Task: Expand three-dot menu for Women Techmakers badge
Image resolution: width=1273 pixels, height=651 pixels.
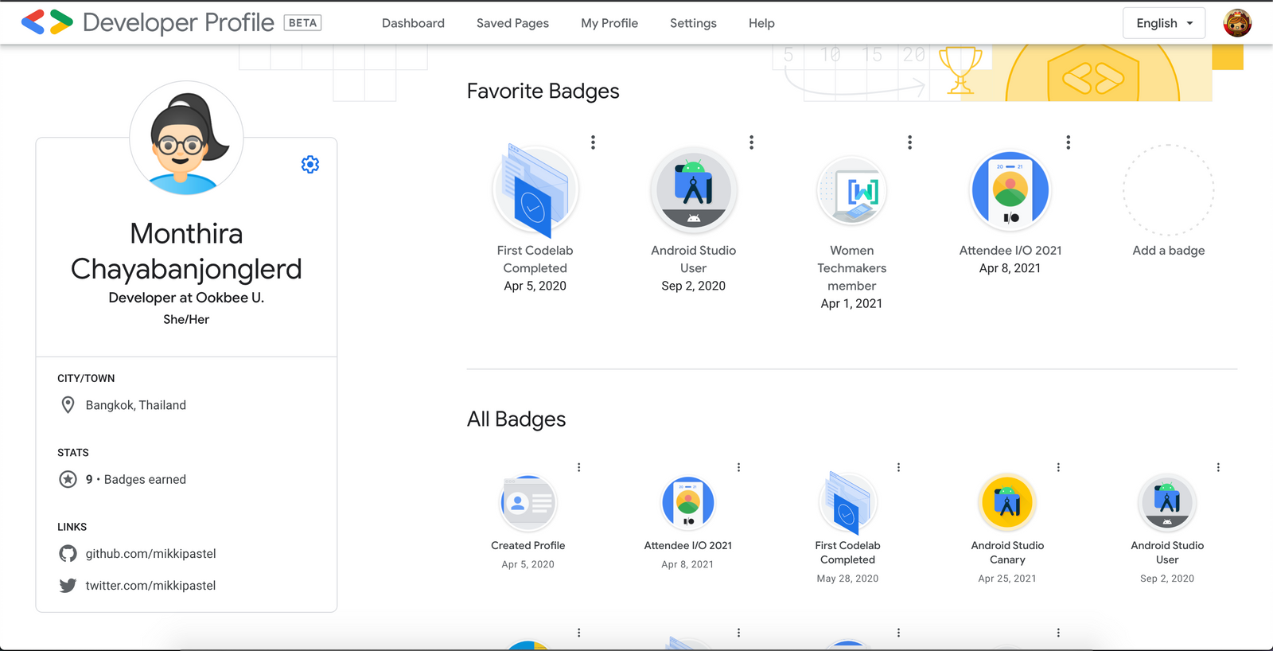Action: pos(909,142)
